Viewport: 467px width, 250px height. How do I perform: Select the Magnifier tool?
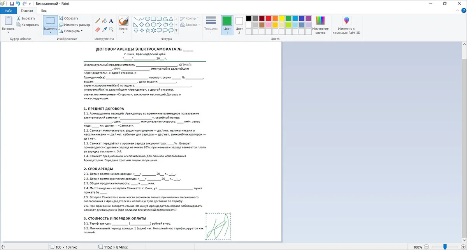tap(111, 29)
